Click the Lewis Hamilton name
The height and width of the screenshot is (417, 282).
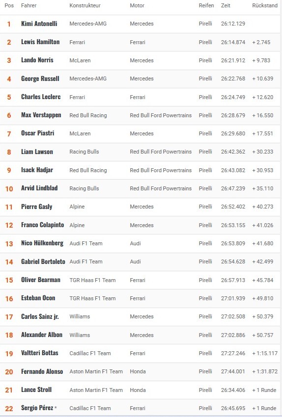coord(40,42)
